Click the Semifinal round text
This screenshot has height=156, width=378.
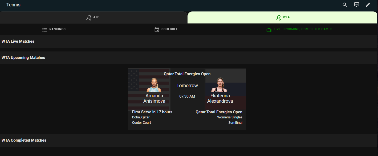[235, 123]
